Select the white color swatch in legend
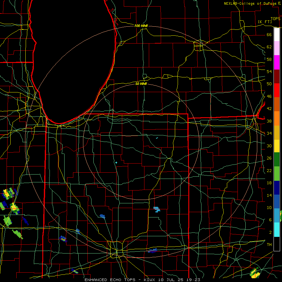Screen dimensions: 282x282 coord(277,34)
